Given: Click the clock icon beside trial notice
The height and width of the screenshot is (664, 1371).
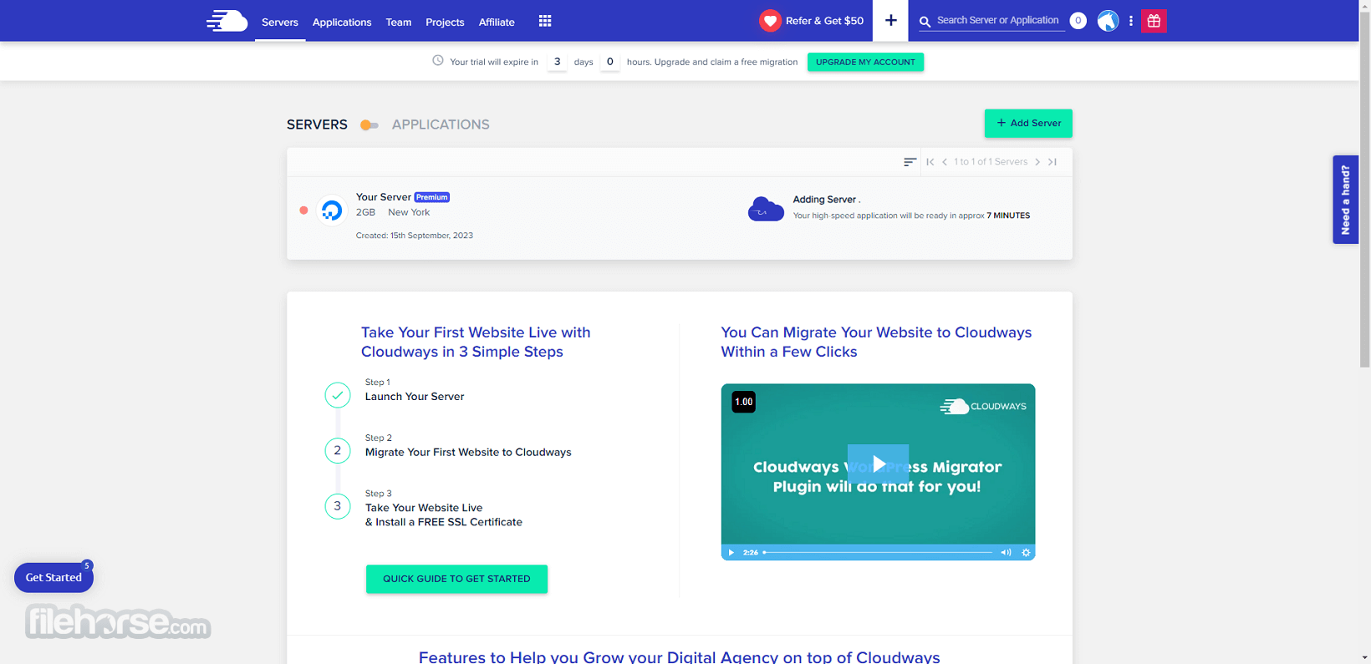Looking at the screenshot, I should pyautogui.click(x=437, y=60).
